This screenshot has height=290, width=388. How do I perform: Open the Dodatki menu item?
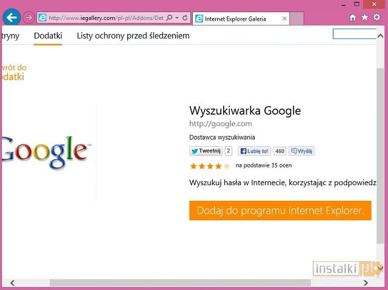click(x=48, y=36)
